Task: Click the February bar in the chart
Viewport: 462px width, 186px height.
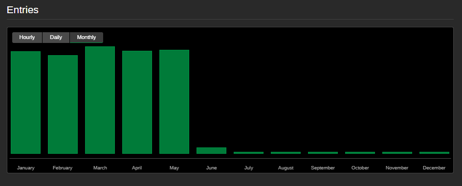Action: point(63,104)
